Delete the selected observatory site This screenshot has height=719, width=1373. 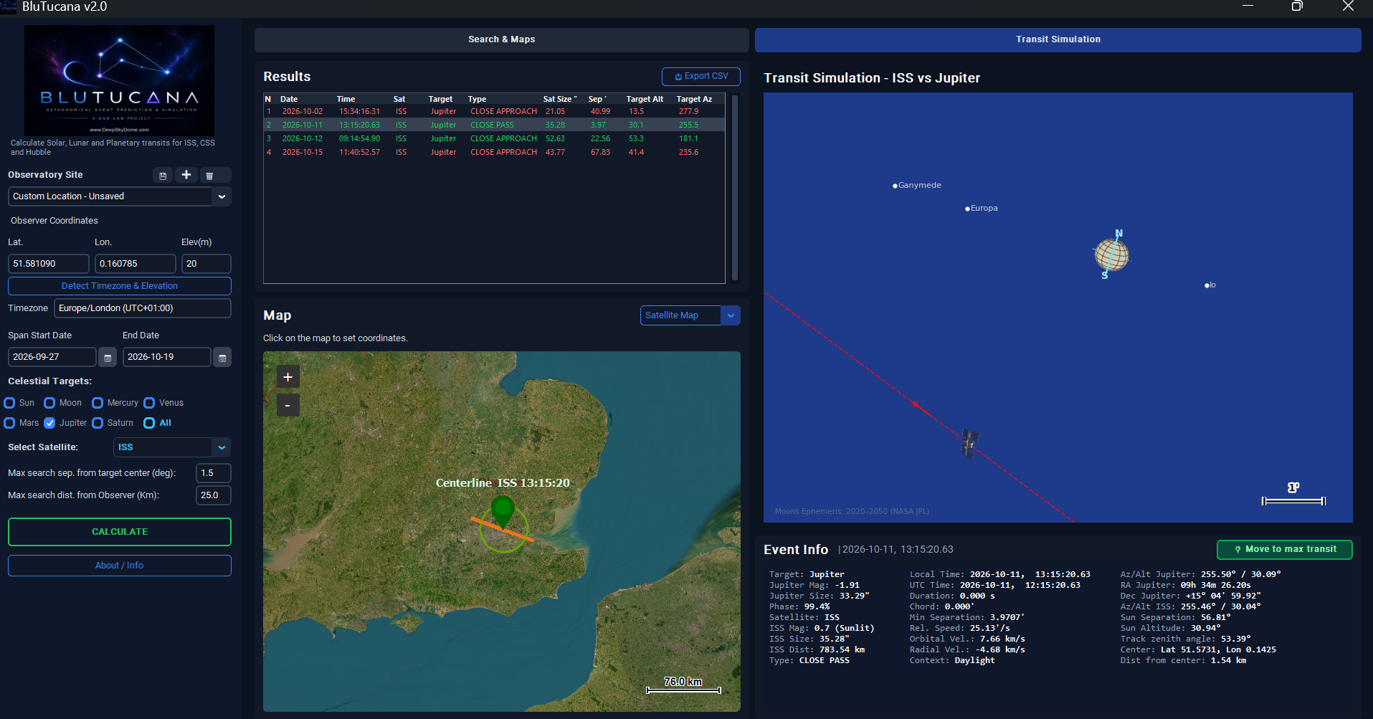pyautogui.click(x=209, y=176)
